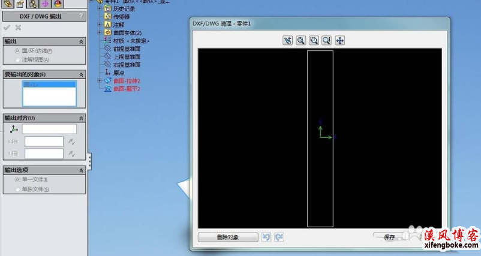This screenshot has width=481, height=256.
Task: Activate the pan tool in cleanup dialog
Action: pyautogui.click(x=340, y=41)
